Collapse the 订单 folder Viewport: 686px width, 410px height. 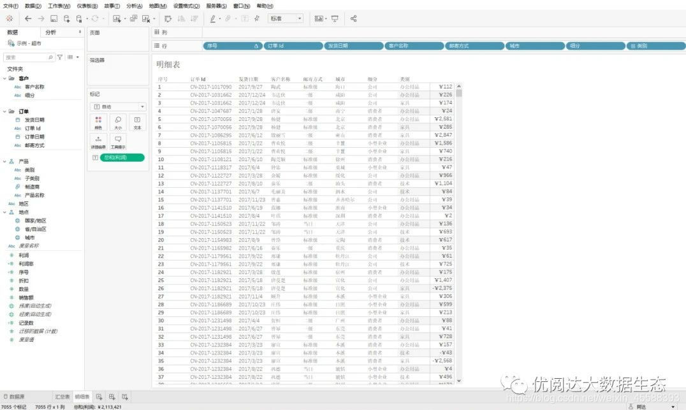[5, 111]
